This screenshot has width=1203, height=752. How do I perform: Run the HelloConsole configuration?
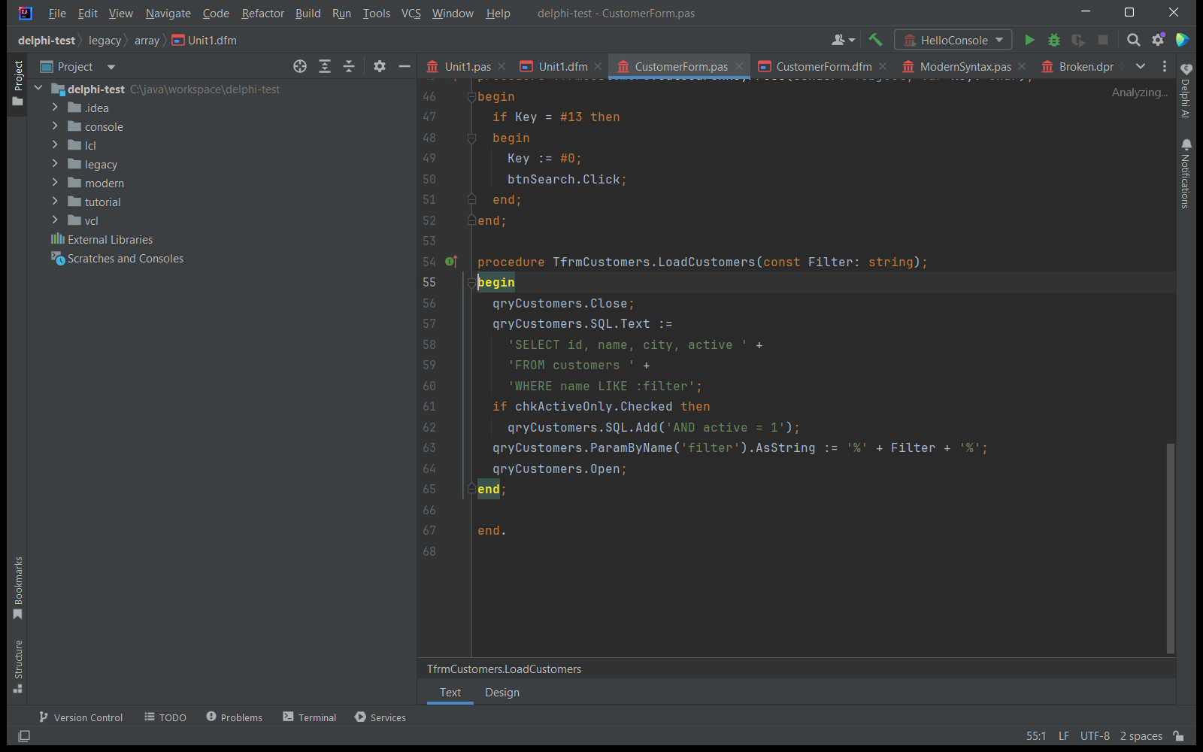tap(1029, 40)
